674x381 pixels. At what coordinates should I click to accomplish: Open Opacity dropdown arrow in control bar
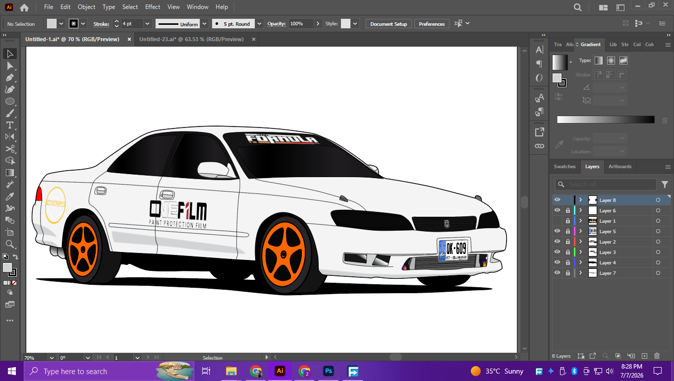coord(318,24)
